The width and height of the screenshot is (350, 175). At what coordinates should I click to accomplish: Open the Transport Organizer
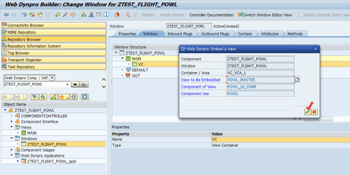tap(54, 60)
